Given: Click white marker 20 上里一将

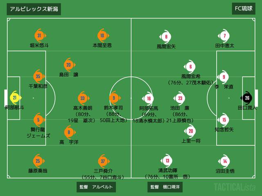Looking at the screenshot, I should click(x=190, y=131).
